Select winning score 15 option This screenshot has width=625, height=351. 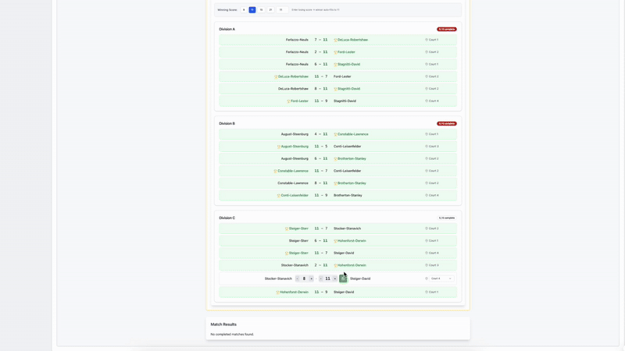[x=261, y=10]
